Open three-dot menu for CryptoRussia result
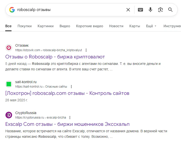Image resolution: width=181 pixels, height=142 pixels. (70, 118)
